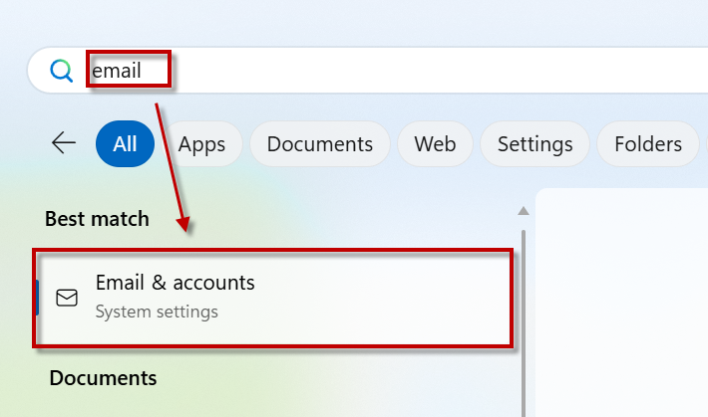Click the back arrow beside the All filter
Image resolution: width=708 pixels, height=417 pixels.
(x=64, y=143)
